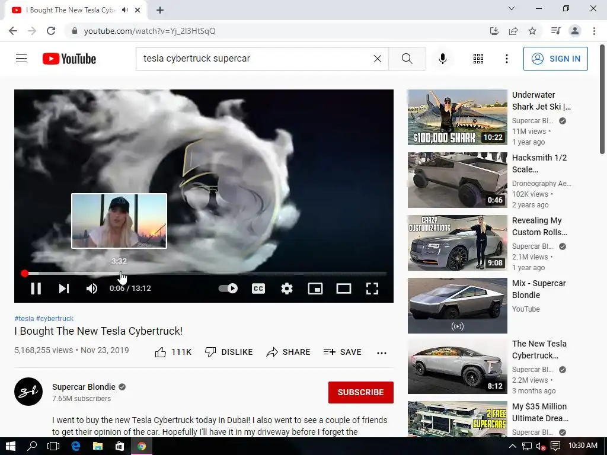Open the SHARE dialog
The width and height of the screenshot is (607, 455).
pyautogui.click(x=289, y=352)
